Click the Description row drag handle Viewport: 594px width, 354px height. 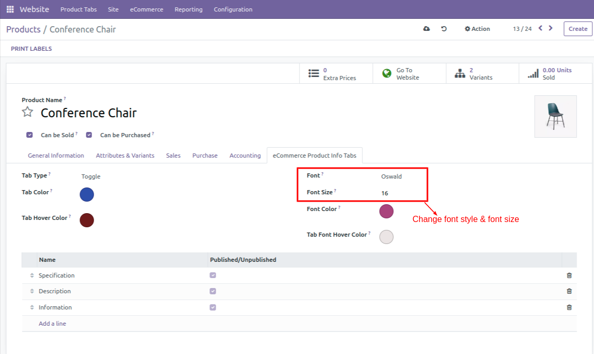[x=32, y=291]
